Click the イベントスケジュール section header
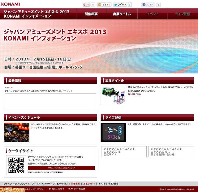This screenshot has width=198, height=192. tap(50, 118)
